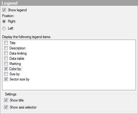Highlight the Description label in legend list

click(17, 48)
